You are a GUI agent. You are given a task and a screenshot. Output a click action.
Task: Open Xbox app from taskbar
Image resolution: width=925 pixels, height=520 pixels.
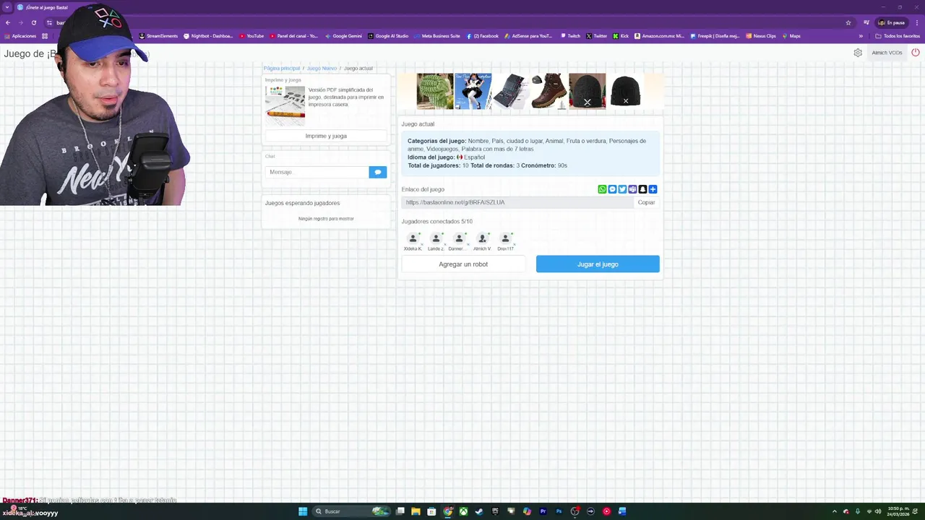pos(463,511)
